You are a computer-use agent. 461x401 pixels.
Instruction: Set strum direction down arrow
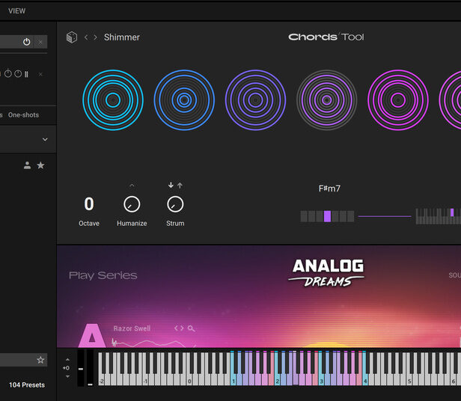(x=171, y=186)
